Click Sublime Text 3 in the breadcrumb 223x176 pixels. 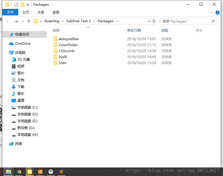click(x=78, y=21)
